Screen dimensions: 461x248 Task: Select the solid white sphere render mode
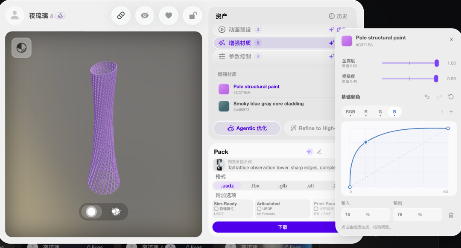(91, 212)
